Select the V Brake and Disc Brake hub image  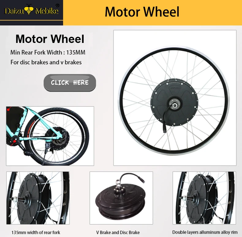pyautogui.click(x=121, y=198)
